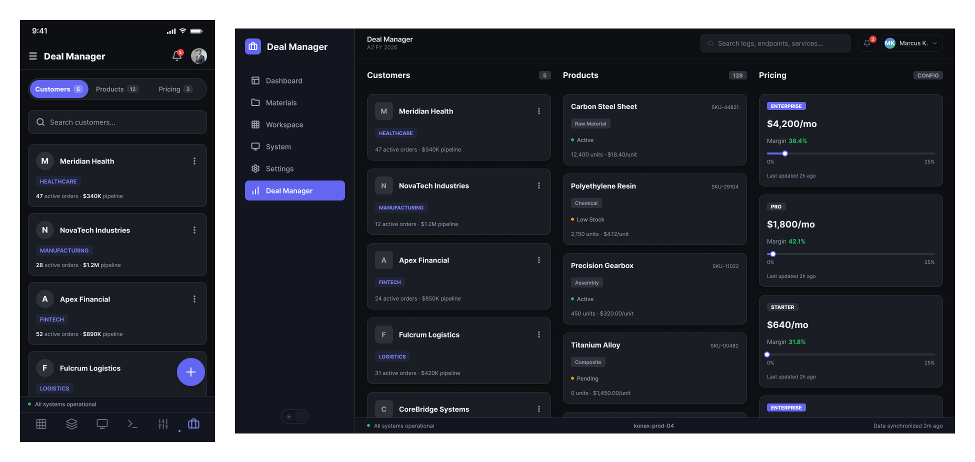Focus the Search logs, endpoints, services field
975x462 pixels.
pyautogui.click(x=775, y=43)
